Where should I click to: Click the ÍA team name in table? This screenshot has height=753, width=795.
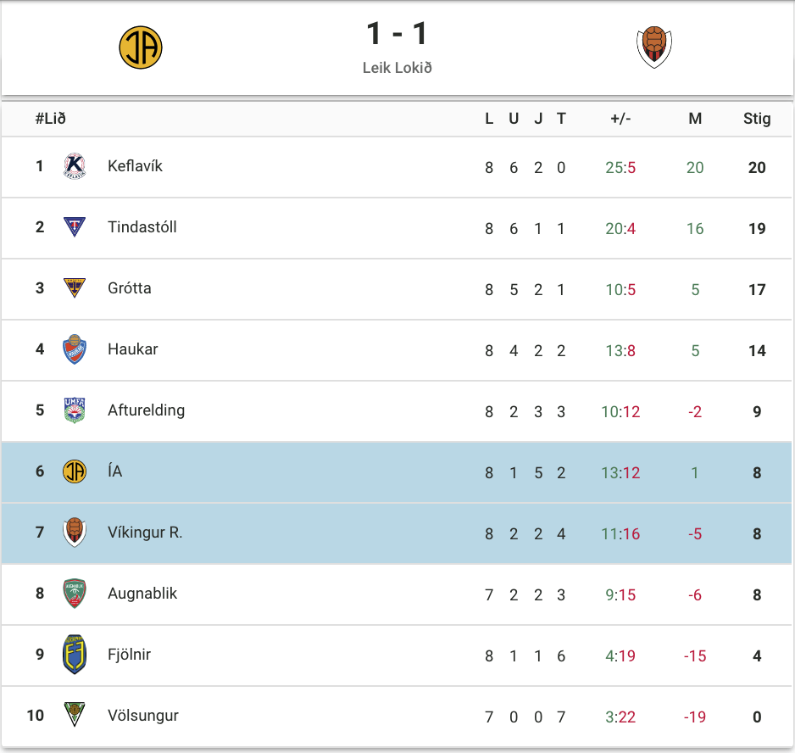[115, 471]
